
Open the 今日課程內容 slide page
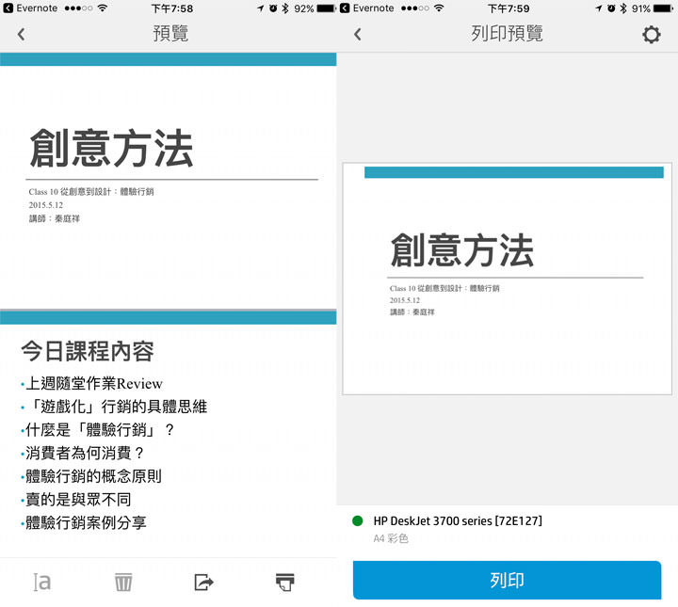point(168,433)
